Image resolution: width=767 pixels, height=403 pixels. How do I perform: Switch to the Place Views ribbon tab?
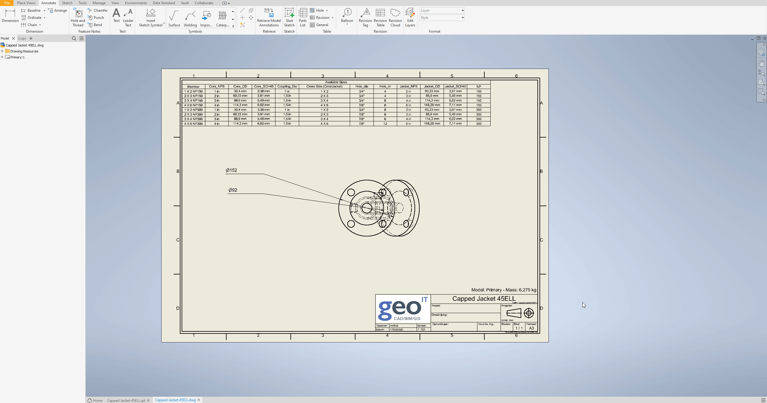click(x=26, y=3)
